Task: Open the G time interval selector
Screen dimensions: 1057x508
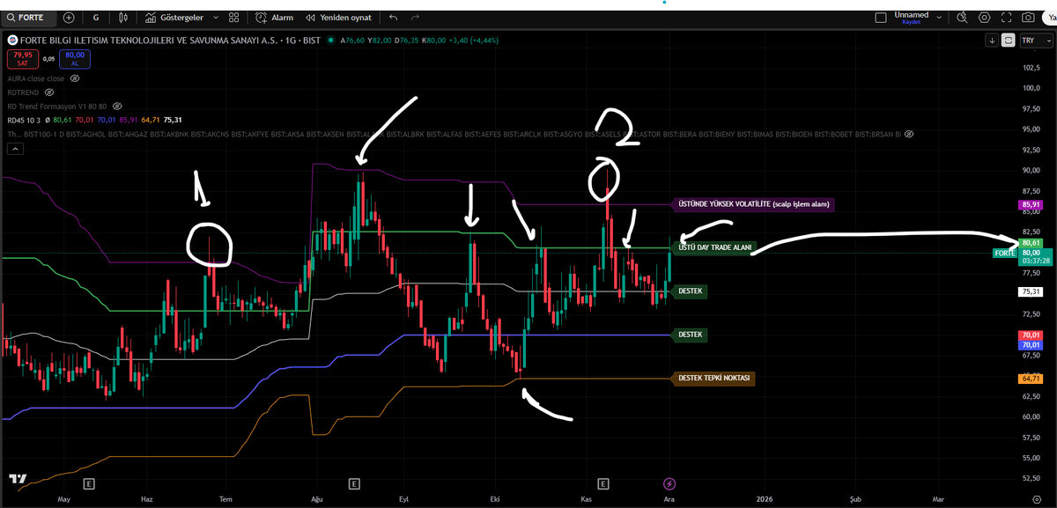Action: click(x=96, y=17)
